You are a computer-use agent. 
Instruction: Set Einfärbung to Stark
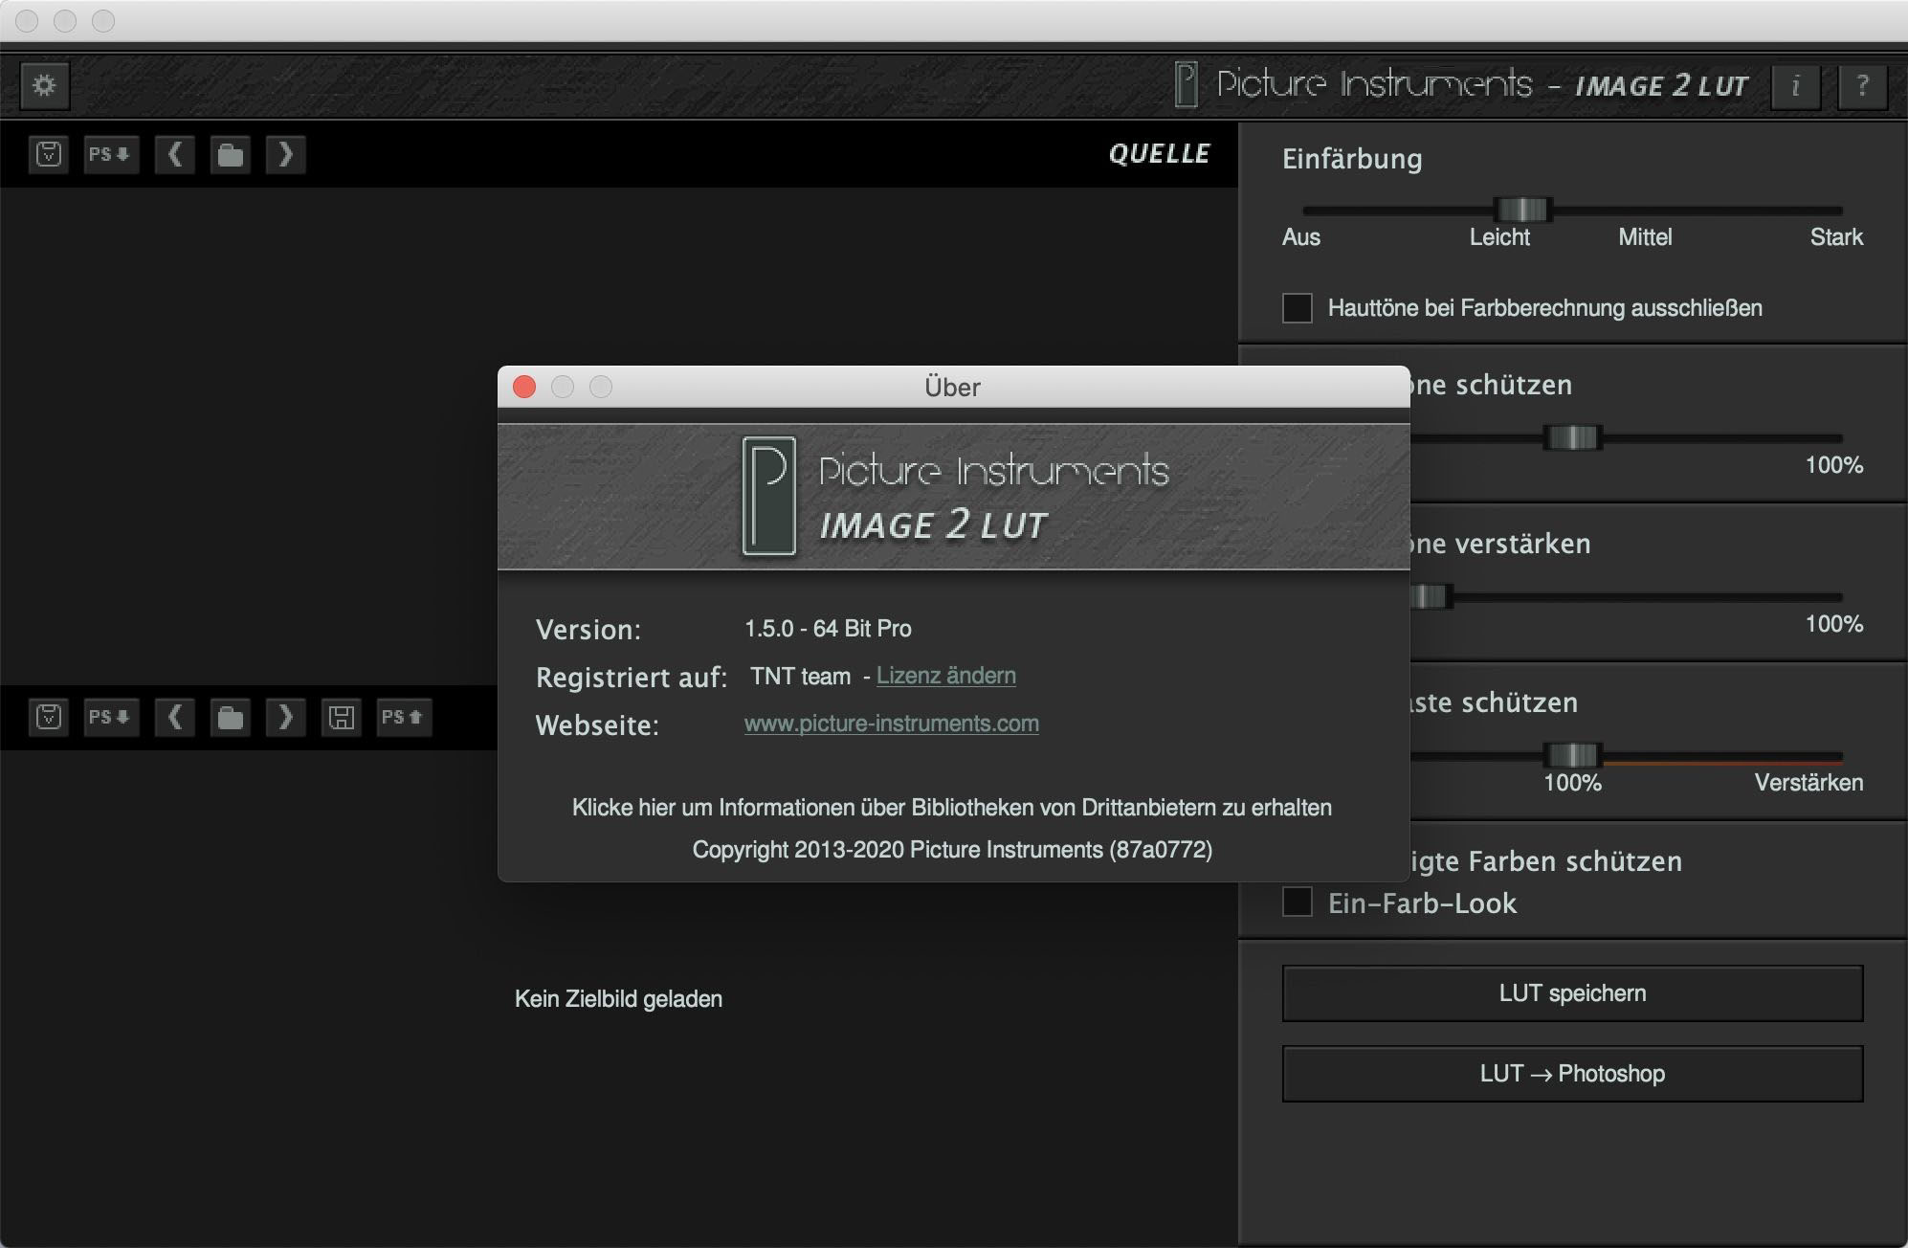pos(1836,237)
